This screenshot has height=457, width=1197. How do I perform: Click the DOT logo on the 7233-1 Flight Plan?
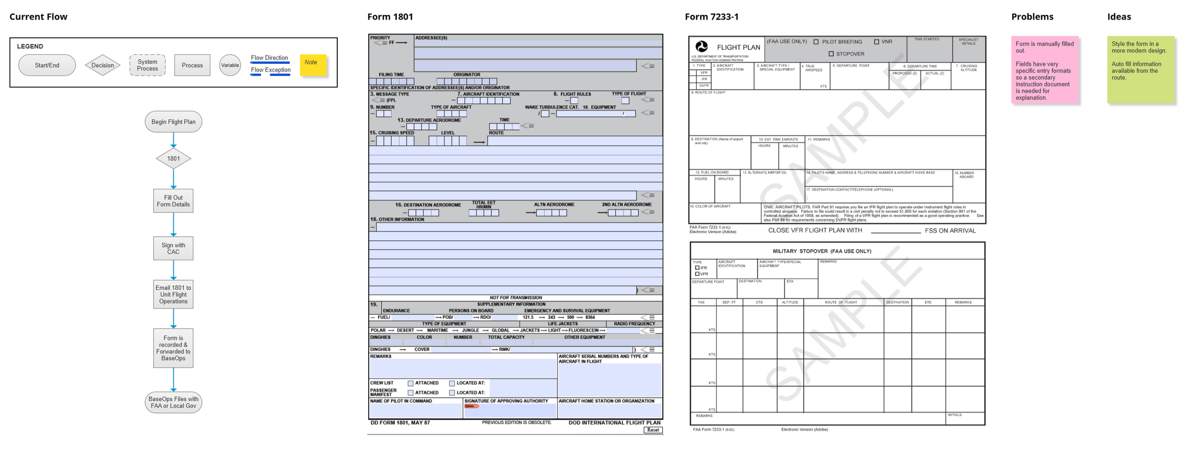pos(701,46)
